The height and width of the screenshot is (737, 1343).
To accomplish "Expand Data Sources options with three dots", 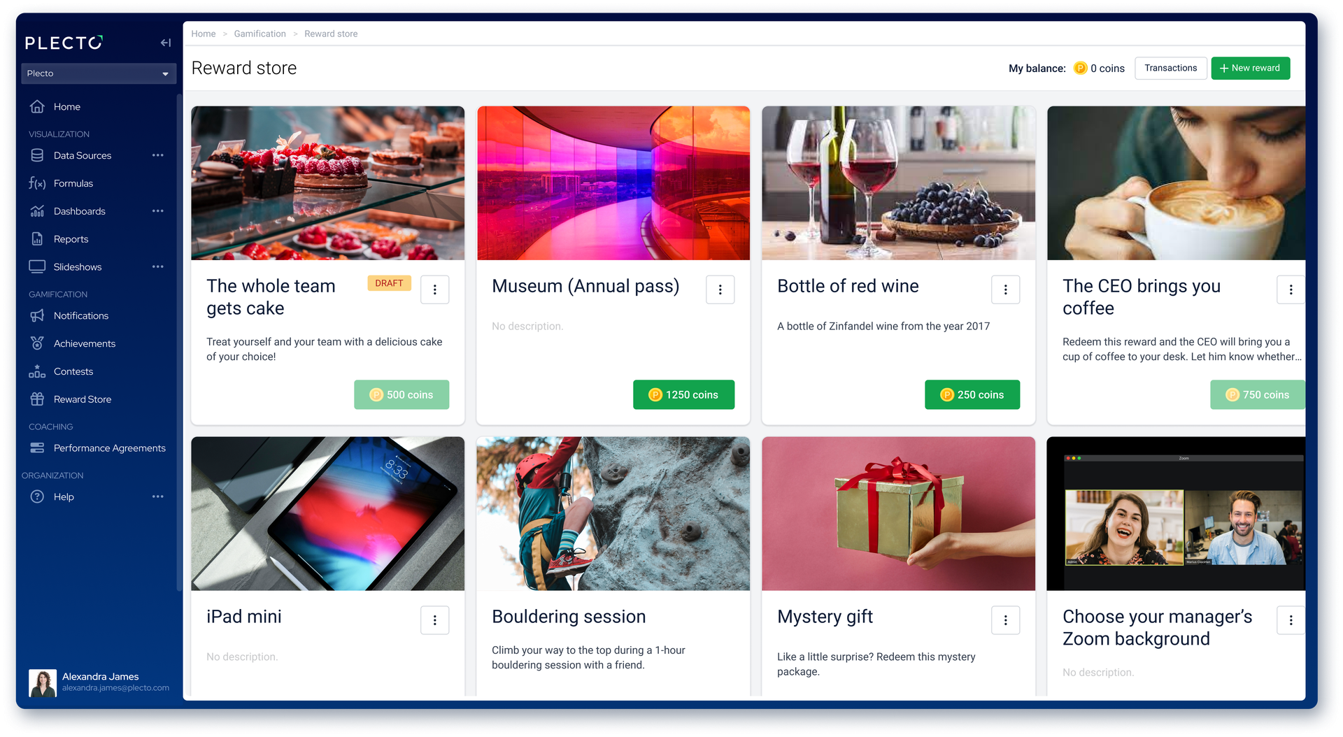I will click(158, 155).
